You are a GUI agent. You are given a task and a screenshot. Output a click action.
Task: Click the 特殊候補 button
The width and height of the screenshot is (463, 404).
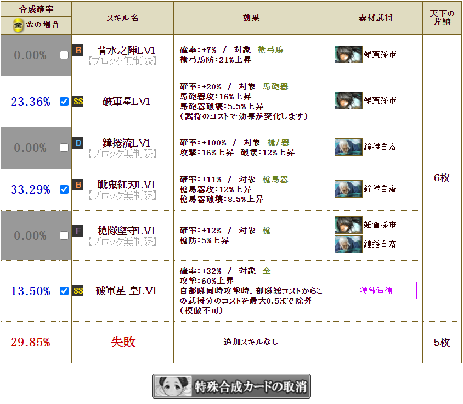pos(376,290)
